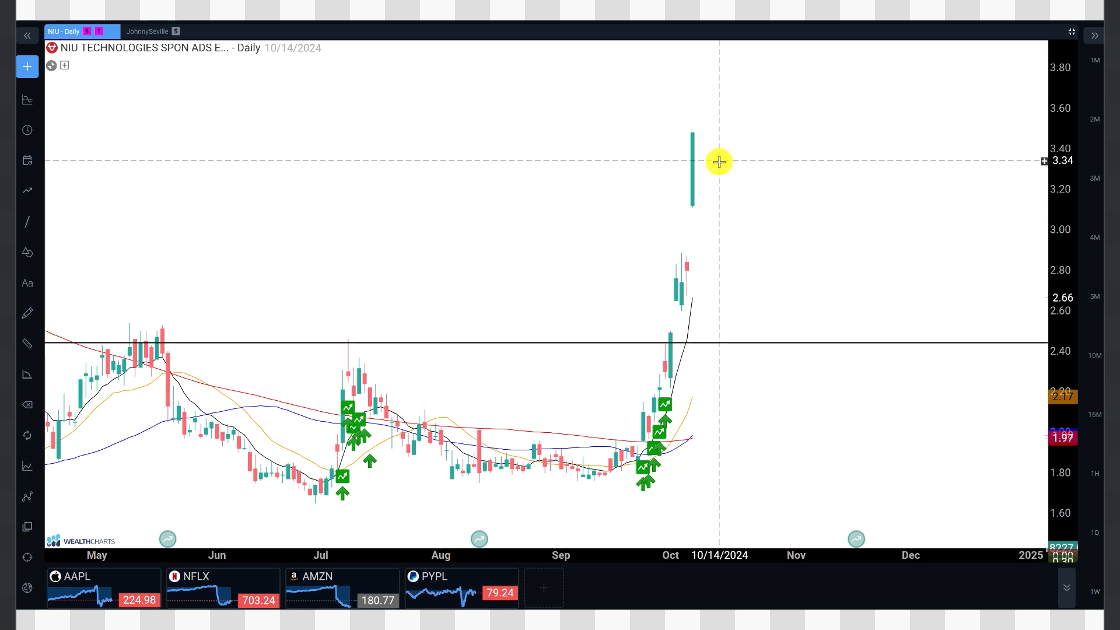1120x630 pixels.
Task: Click the WealthCharts logo
Action: tap(81, 541)
